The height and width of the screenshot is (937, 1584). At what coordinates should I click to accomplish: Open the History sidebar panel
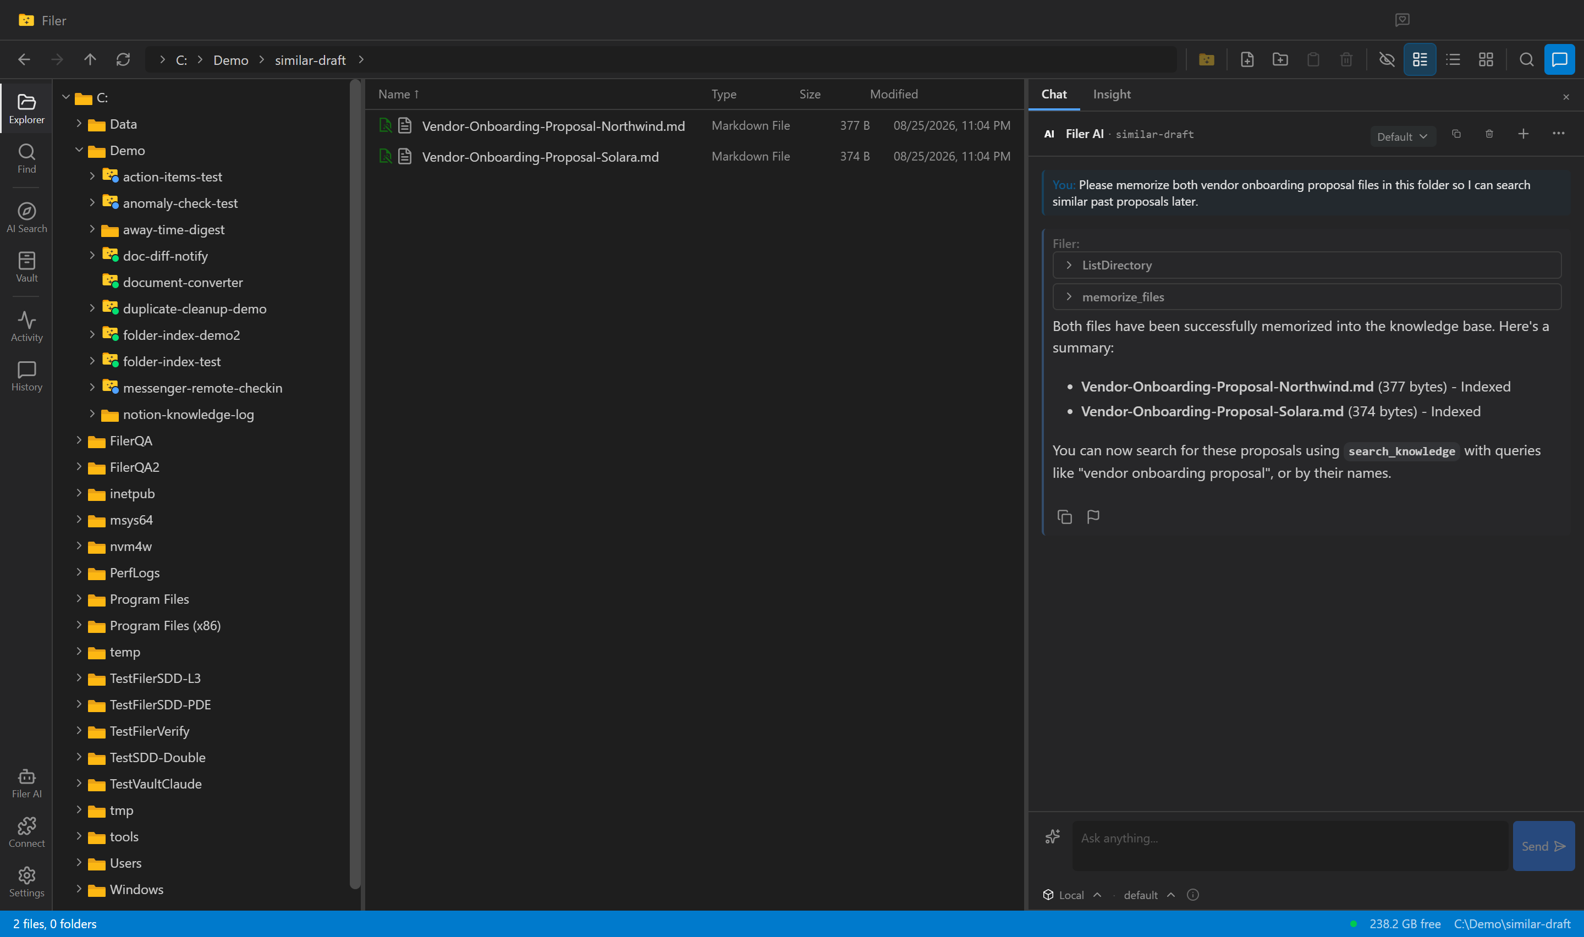click(x=26, y=376)
